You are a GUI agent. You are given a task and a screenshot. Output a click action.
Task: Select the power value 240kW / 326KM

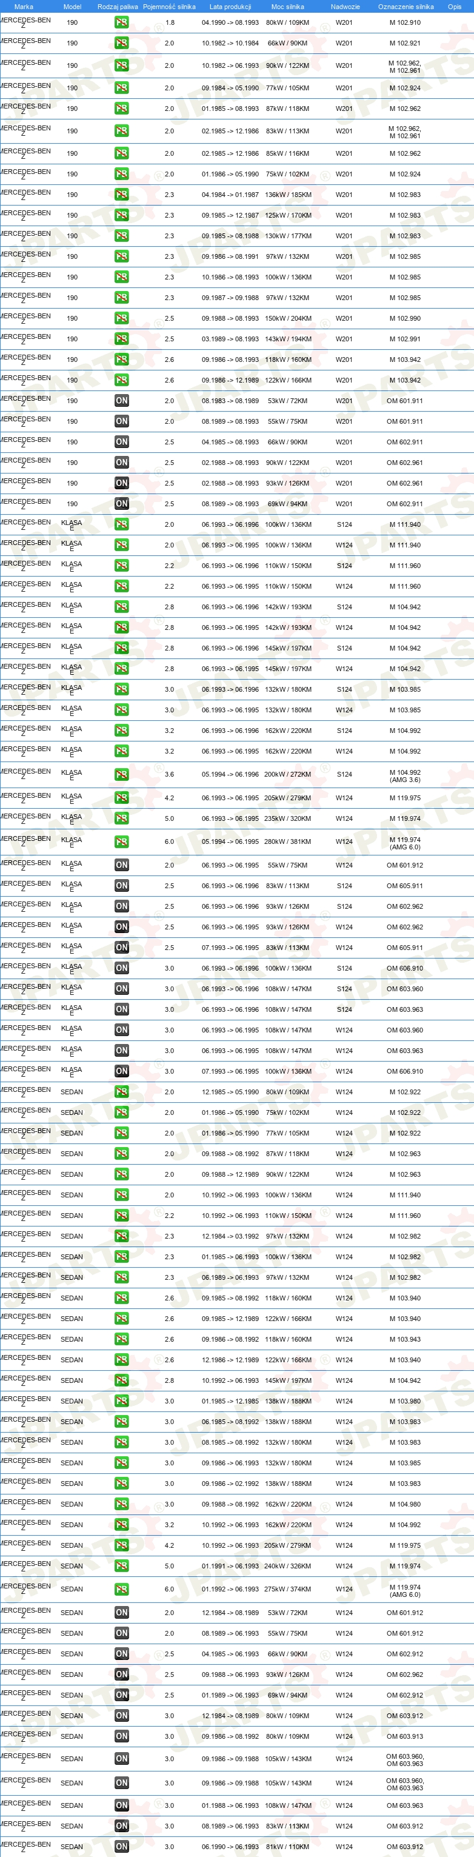tap(288, 1567)
